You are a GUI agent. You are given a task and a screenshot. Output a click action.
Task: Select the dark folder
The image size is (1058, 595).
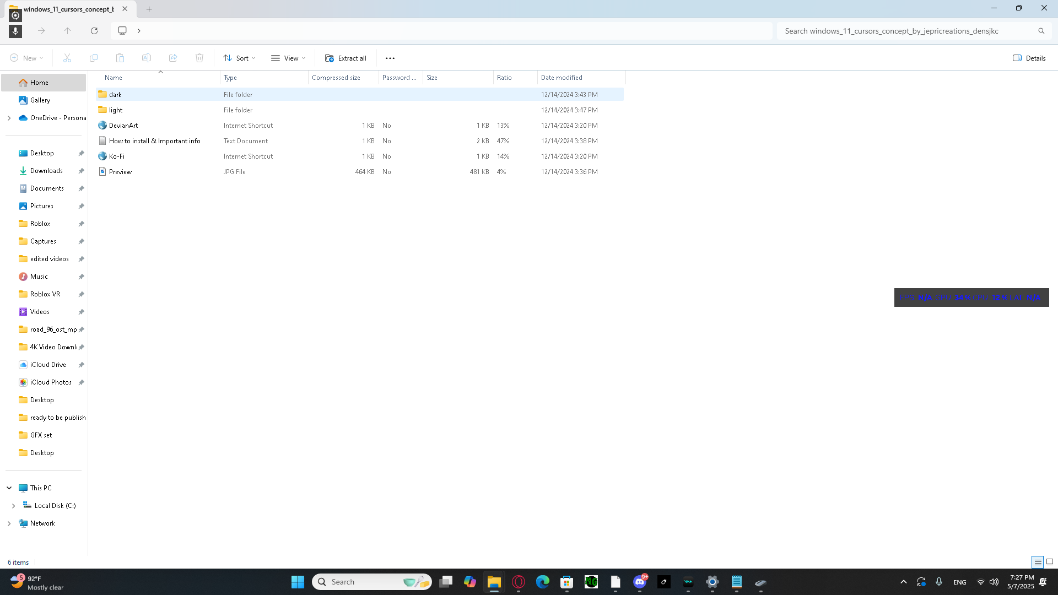[x=115, y=95]
